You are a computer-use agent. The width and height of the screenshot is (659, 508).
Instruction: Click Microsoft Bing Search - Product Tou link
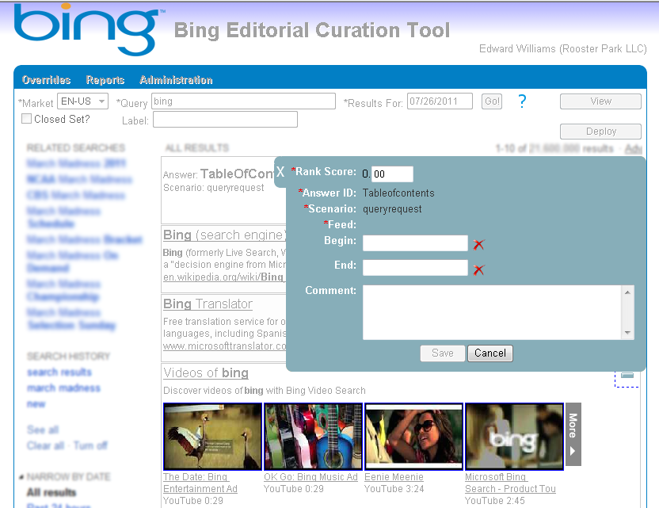[x=510, y=483]
